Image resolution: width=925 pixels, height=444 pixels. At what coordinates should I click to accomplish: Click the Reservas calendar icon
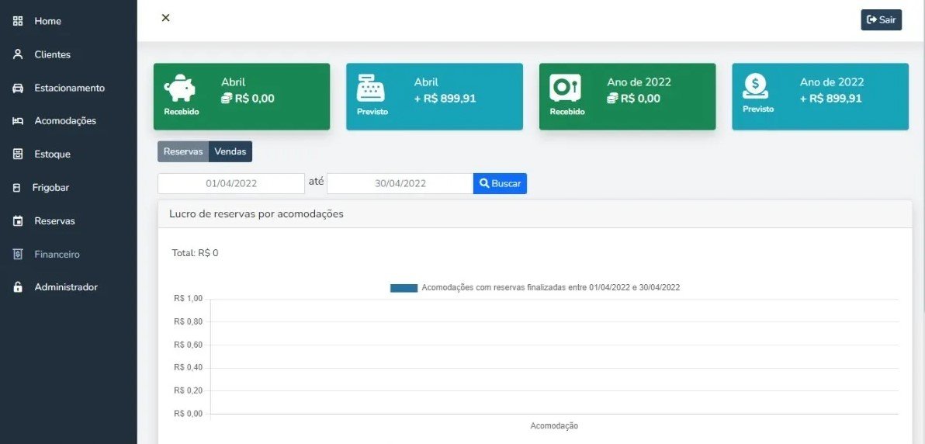(x=18, y=221)
